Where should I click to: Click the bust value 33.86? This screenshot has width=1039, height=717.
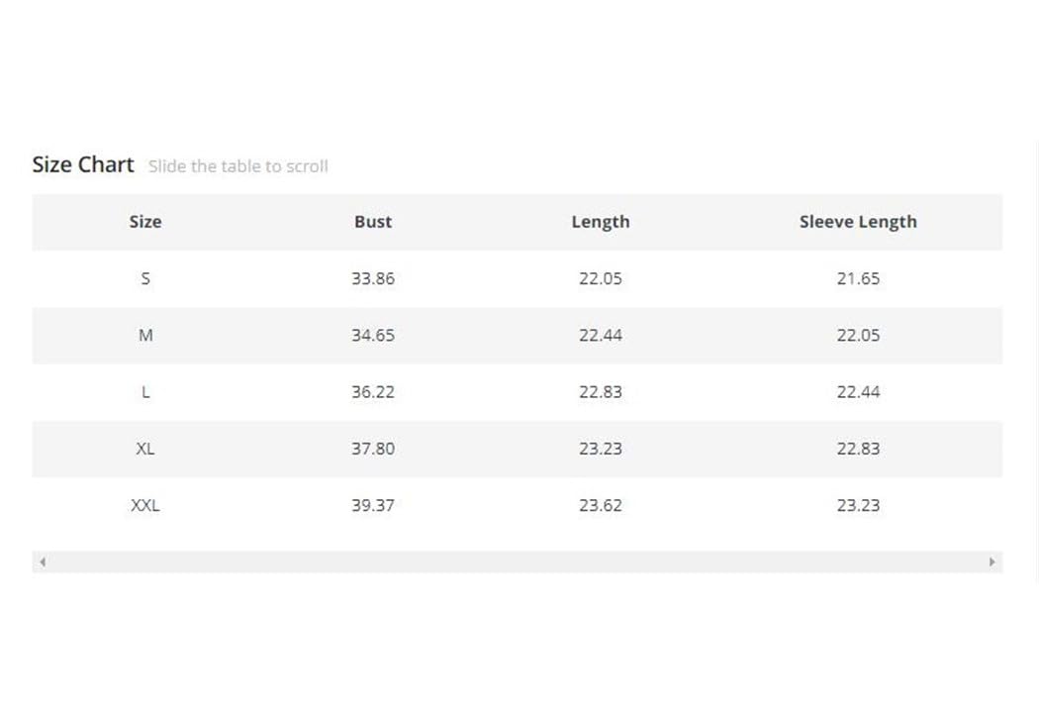[x=373, y=278]
